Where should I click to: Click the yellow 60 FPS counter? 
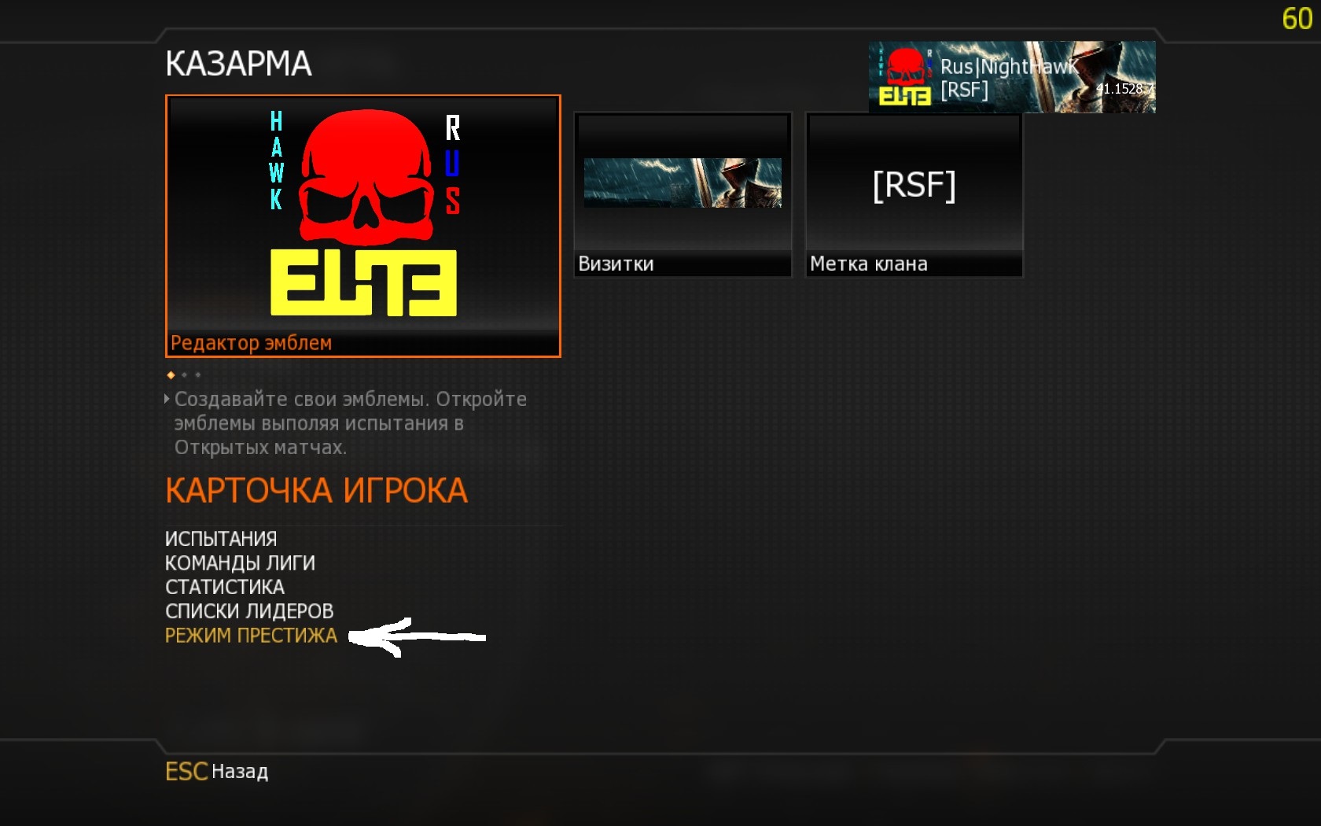pos(1297,18)
